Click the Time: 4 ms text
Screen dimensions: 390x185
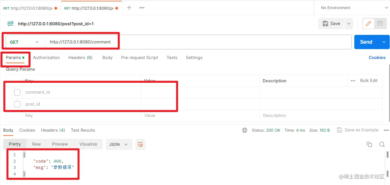pyautogui.click(x=295, y=130)
